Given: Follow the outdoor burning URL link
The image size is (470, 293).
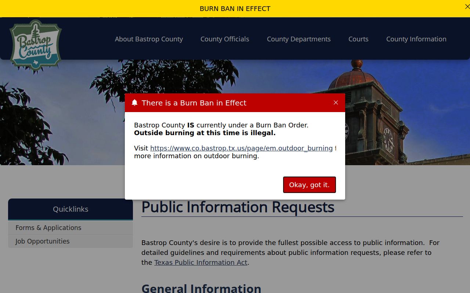Looking at the screenshot, I should [x=241, y=148].
